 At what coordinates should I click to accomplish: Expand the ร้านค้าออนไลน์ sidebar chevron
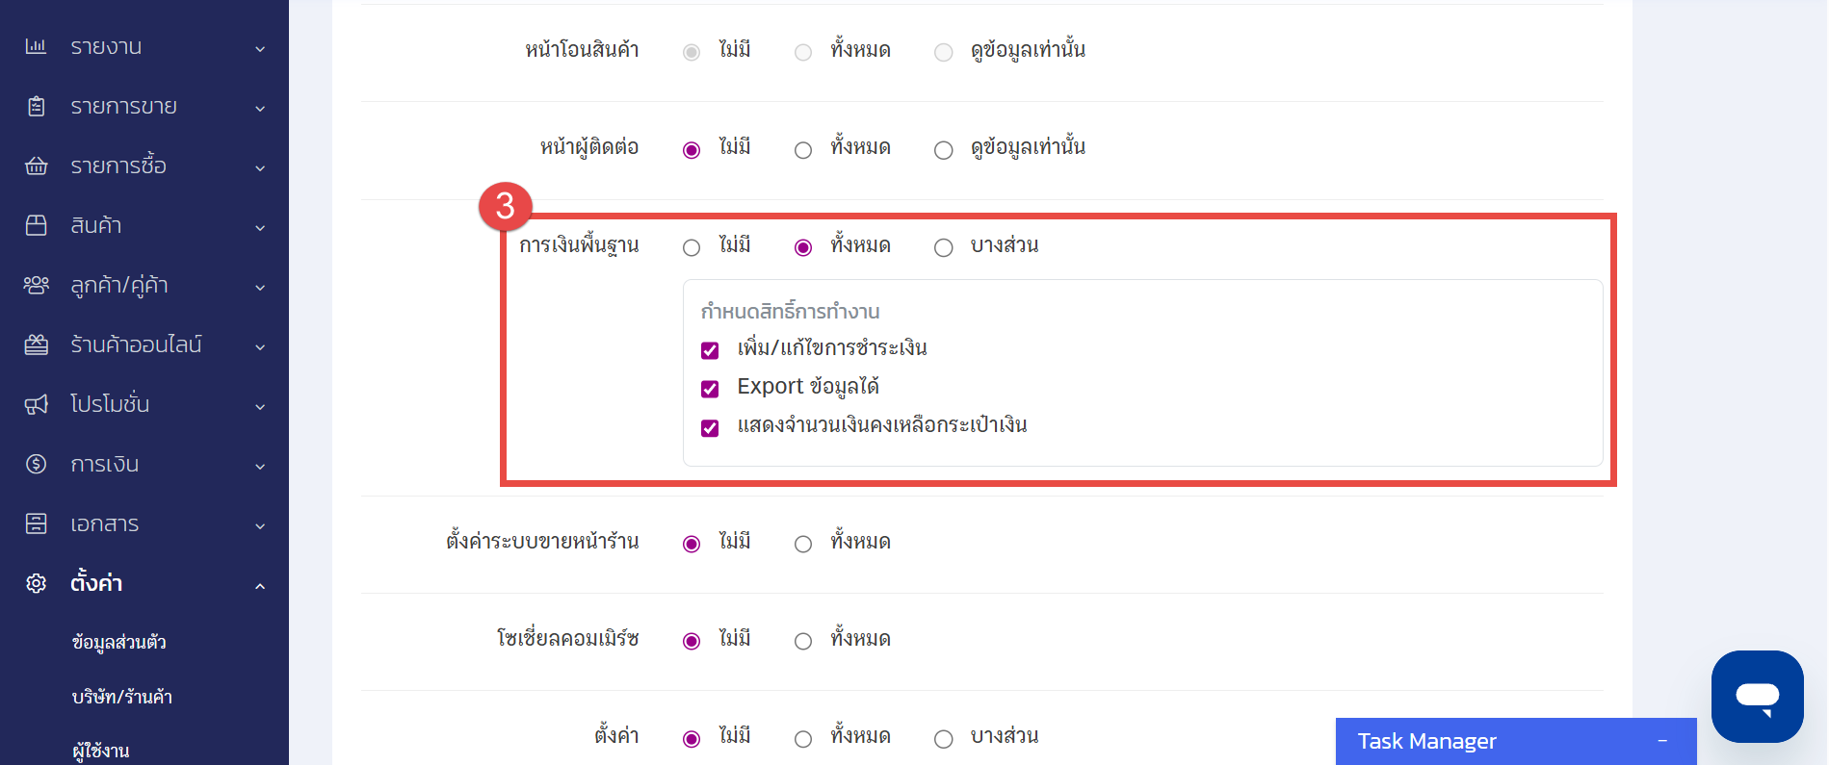point(260,346)
